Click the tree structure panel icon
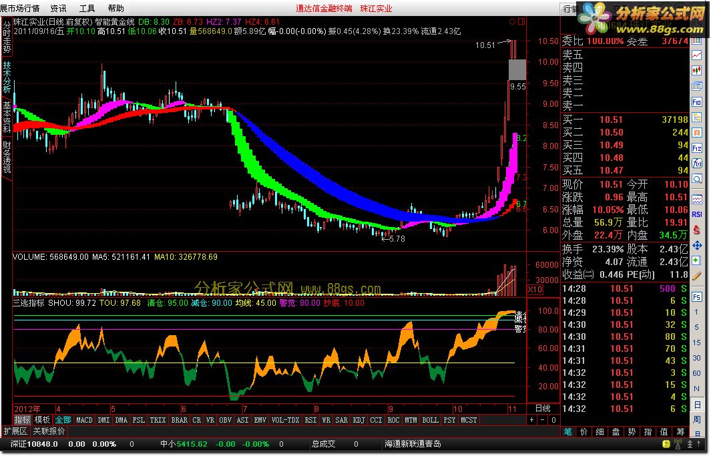 pyautogui.click(x=696, y=118)
